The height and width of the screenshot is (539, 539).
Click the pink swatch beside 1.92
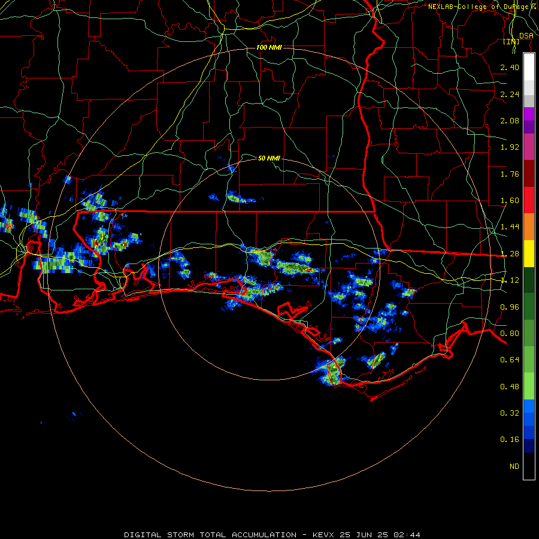coord(529,147)
